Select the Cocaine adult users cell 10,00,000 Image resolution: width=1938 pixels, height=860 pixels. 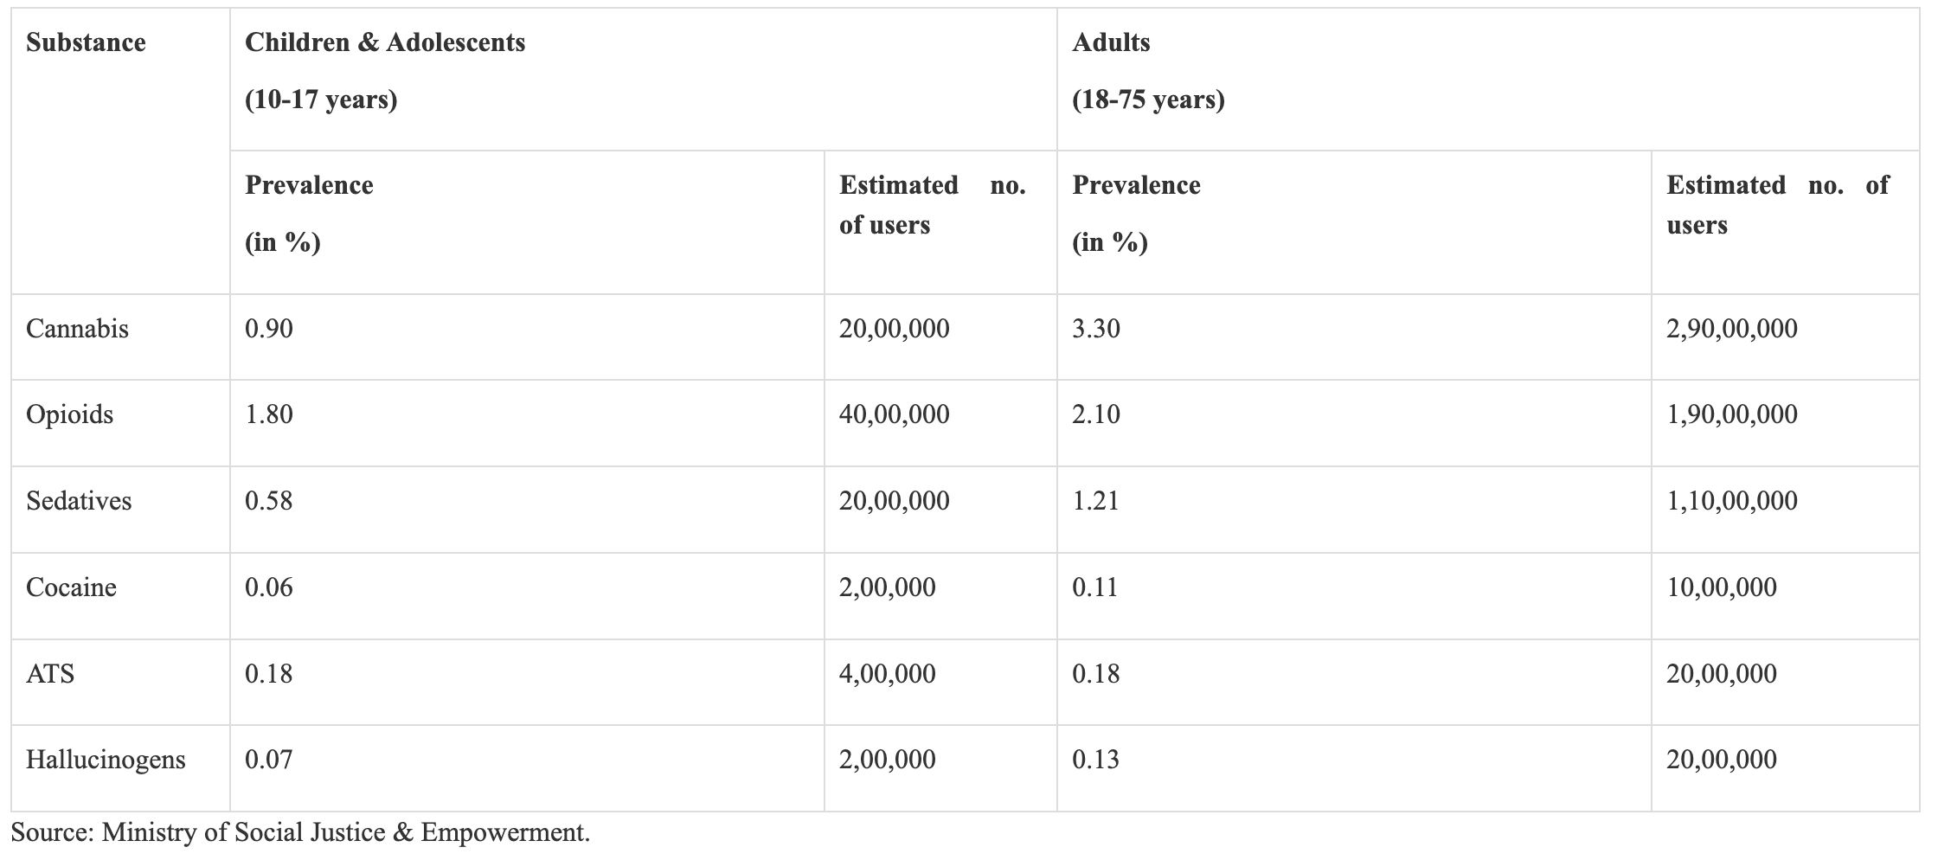pos(1785,596)
